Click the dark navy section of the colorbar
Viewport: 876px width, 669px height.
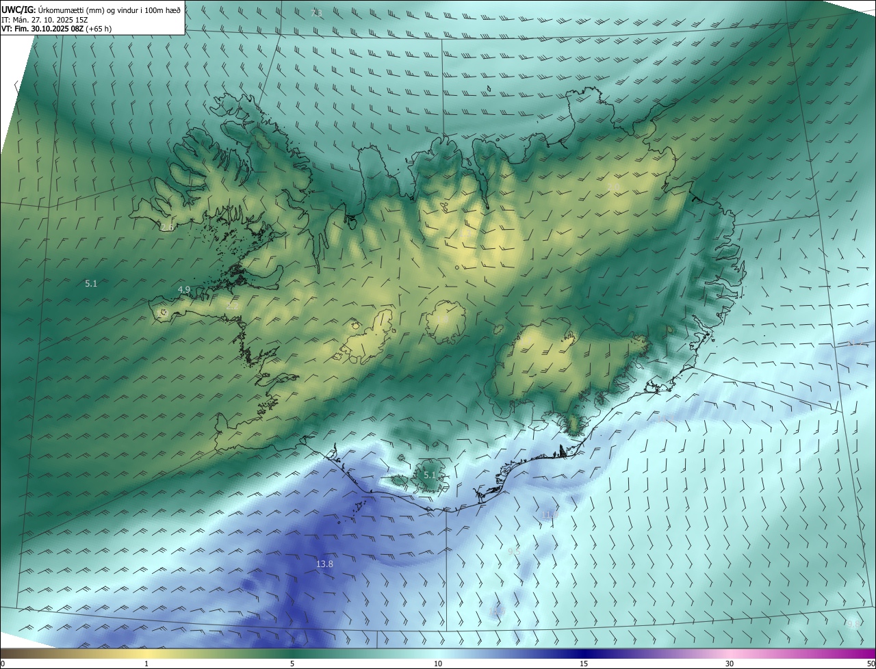[x=584, y=653]
